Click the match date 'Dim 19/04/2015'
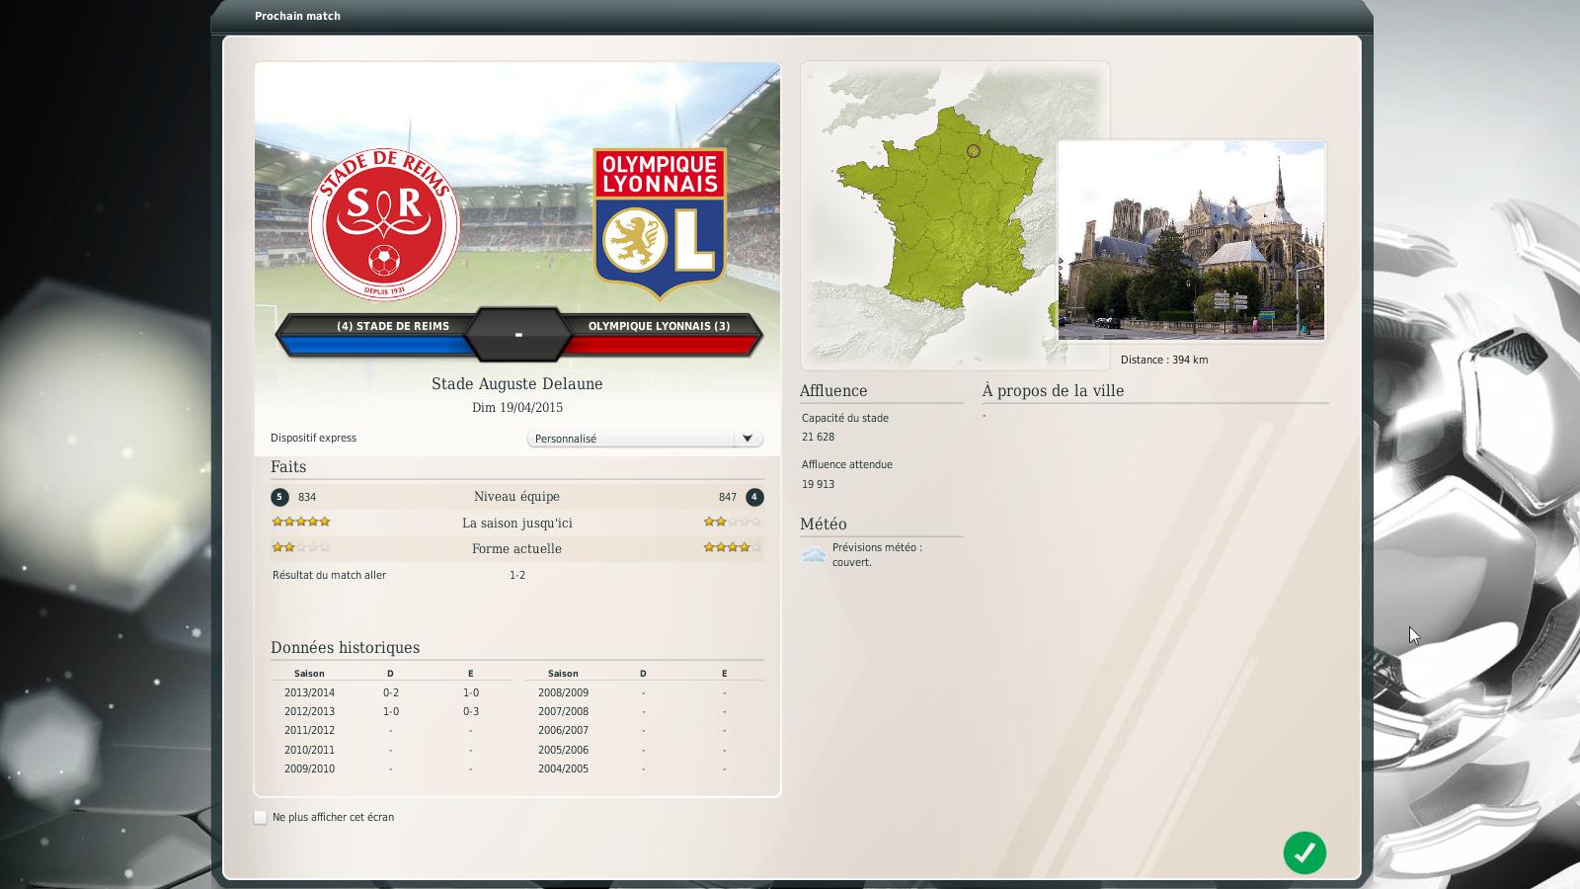 517,407
